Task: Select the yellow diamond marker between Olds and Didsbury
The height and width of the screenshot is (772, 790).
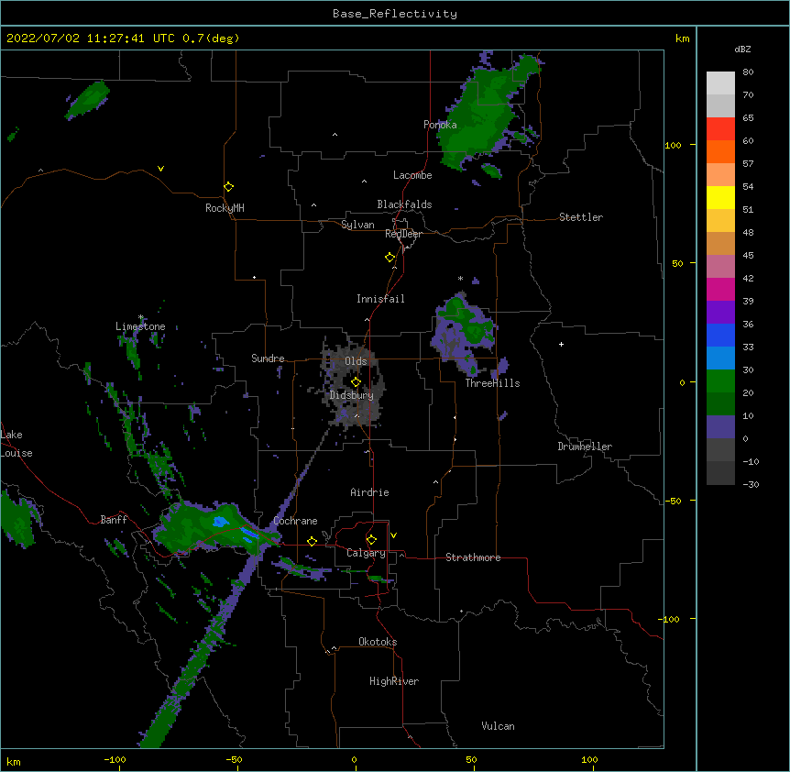Action: coord(356,381)
